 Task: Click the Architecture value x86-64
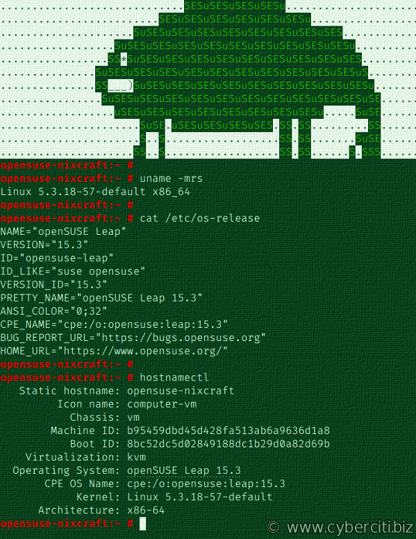[146, 510]
